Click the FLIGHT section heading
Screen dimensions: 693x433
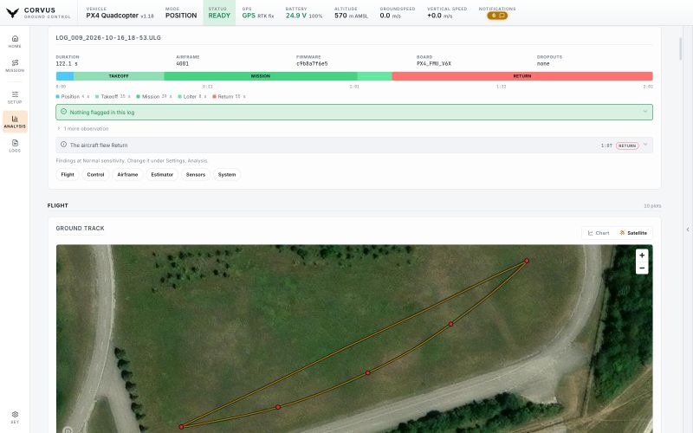pyautogui.click(x=58, y=205)
